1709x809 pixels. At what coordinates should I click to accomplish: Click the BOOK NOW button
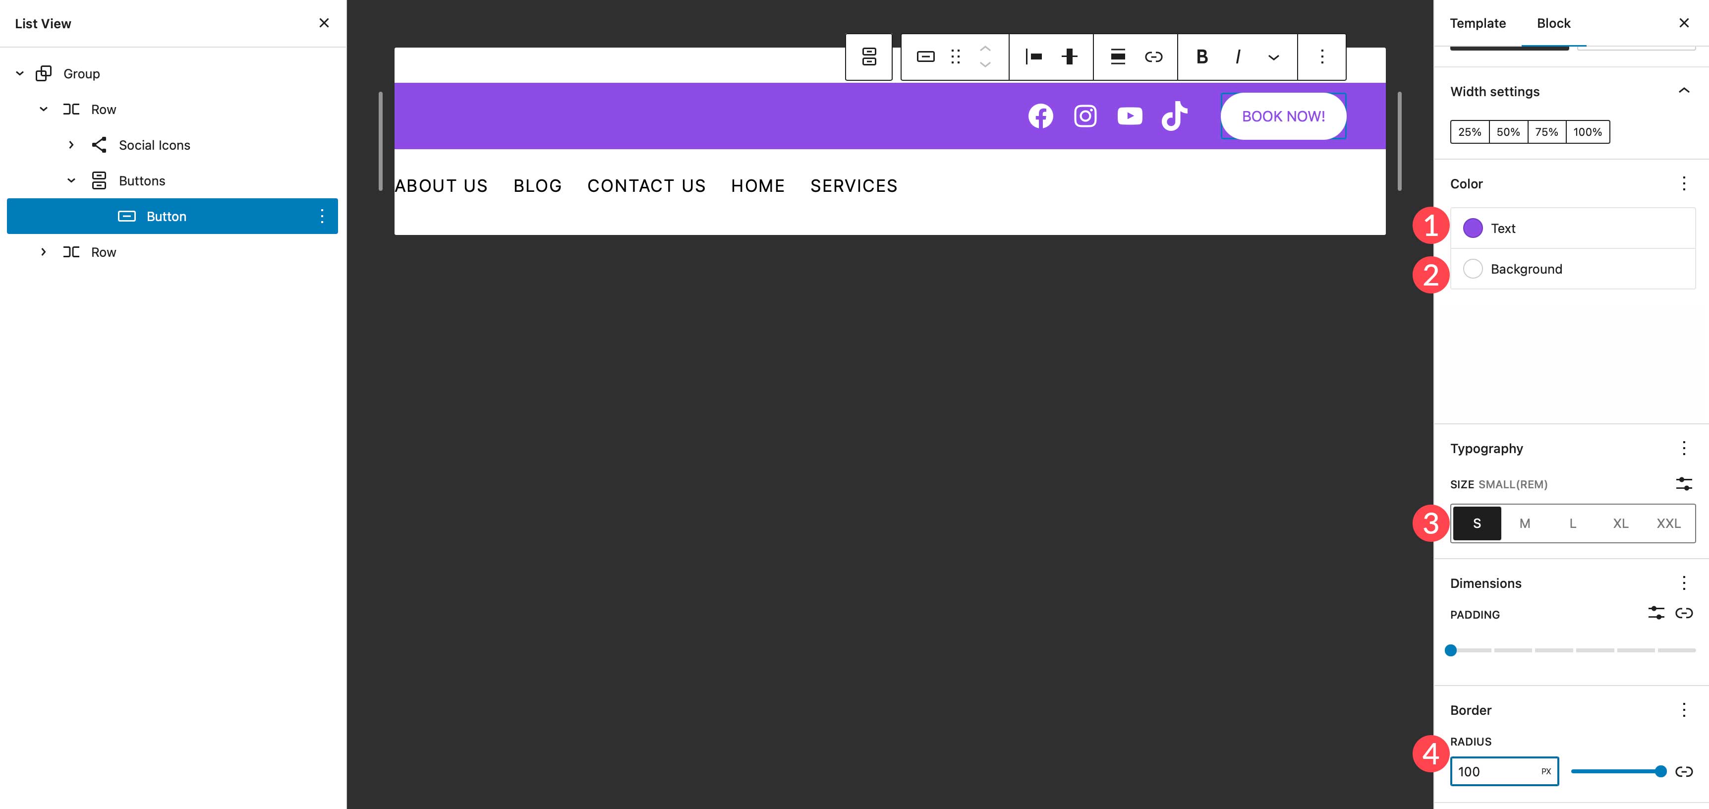[1283, 116]
